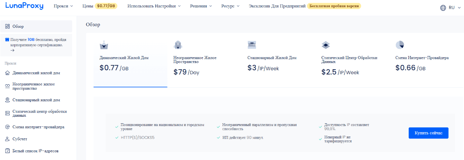
Task: Expand the Использовать Настройки menu
Action: point(154,6)
